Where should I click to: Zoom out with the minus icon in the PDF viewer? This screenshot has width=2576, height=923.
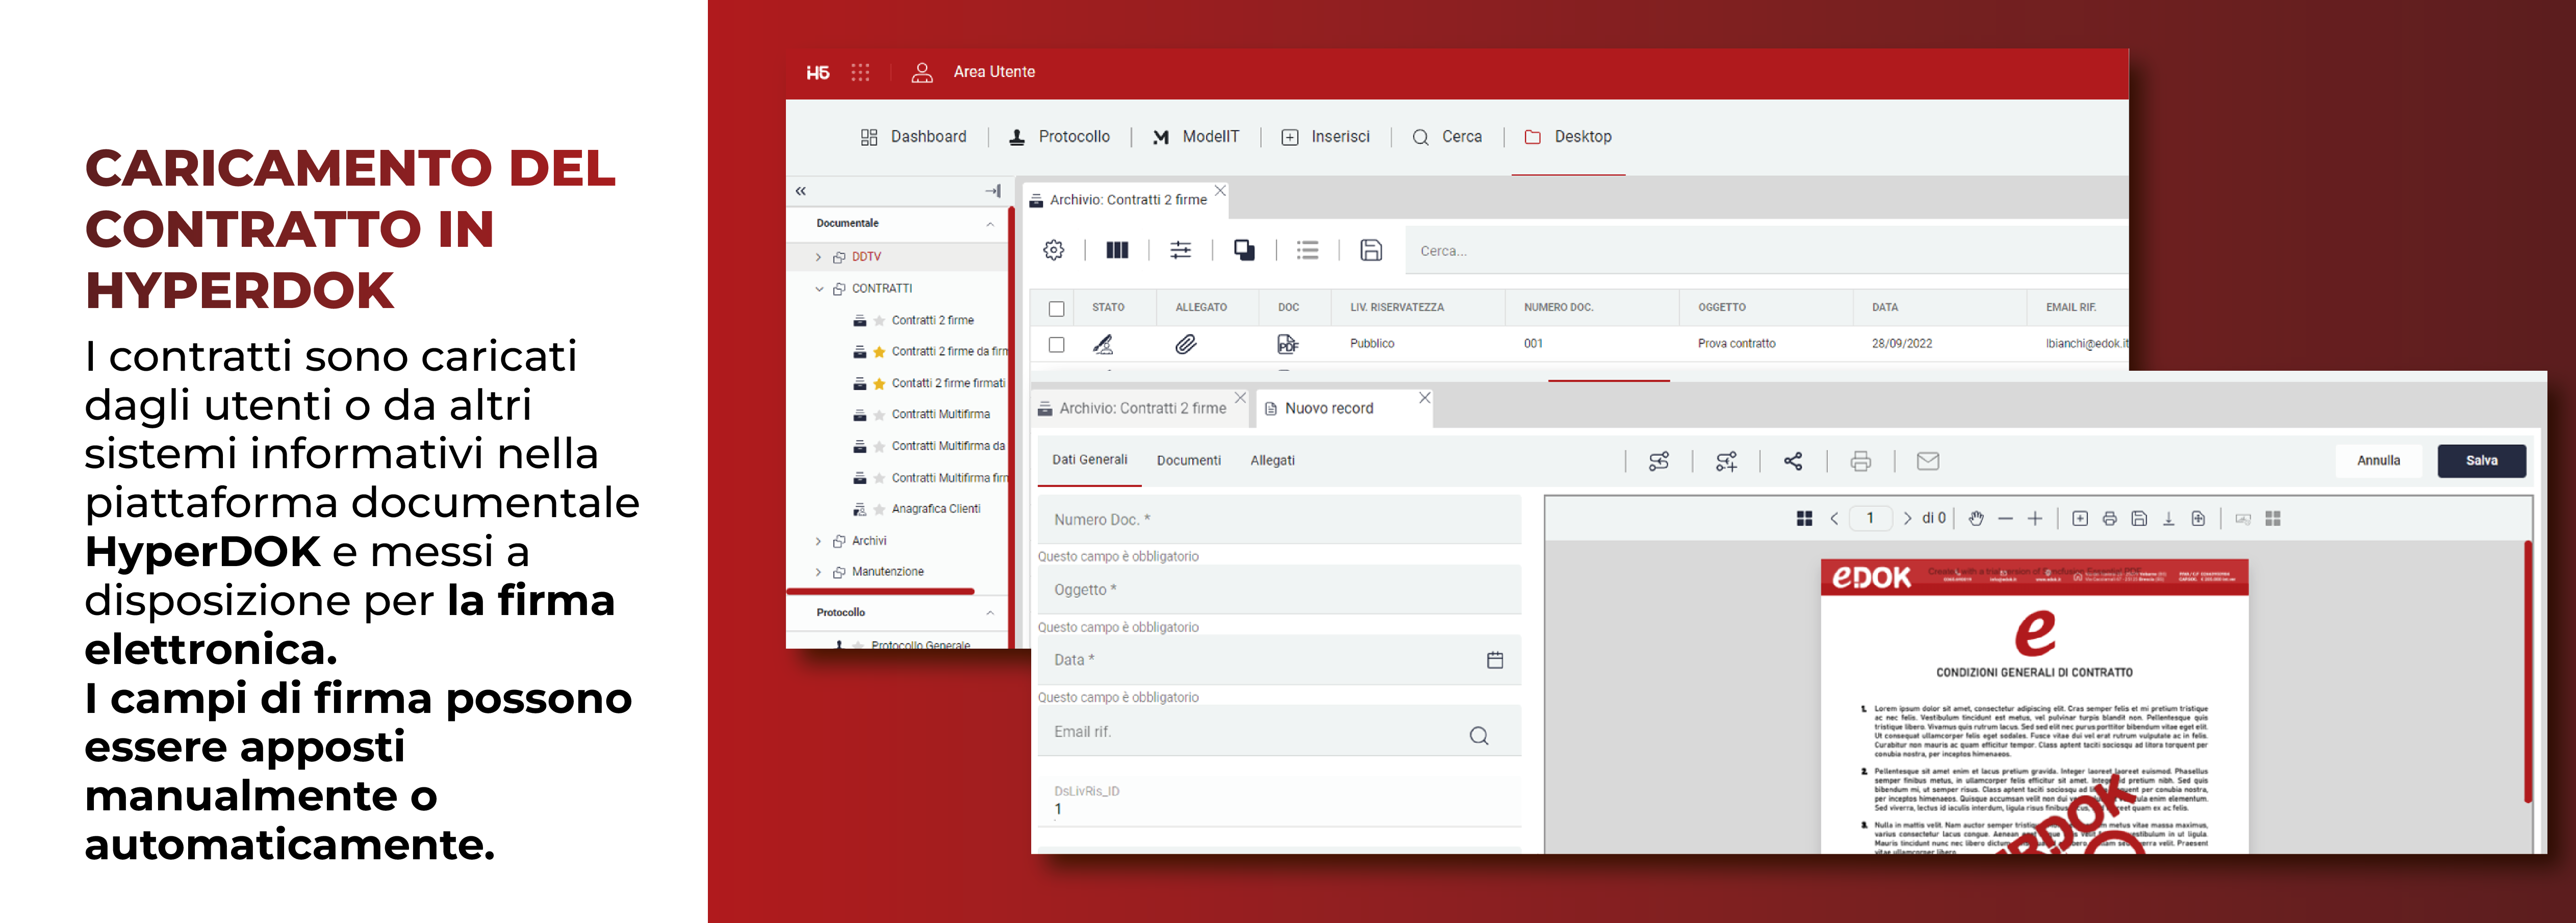click(2005, 518)
